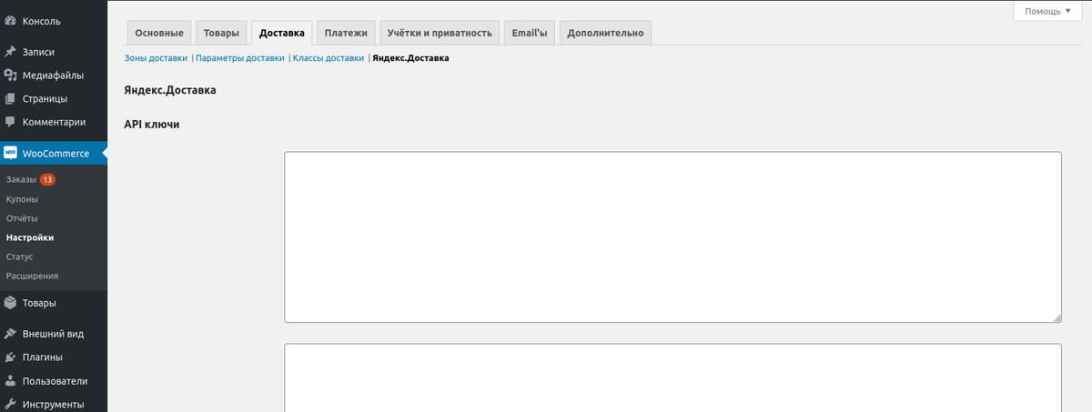
Task: Select the Яндекс.Доставка sub-section link
Action: (410, 57)
